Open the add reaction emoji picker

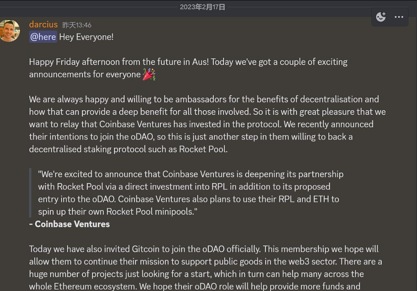381,17
